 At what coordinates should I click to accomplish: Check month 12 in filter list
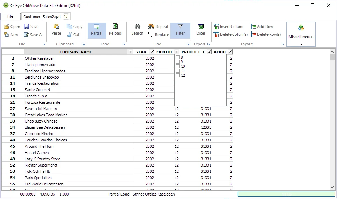tap(177, 75)
